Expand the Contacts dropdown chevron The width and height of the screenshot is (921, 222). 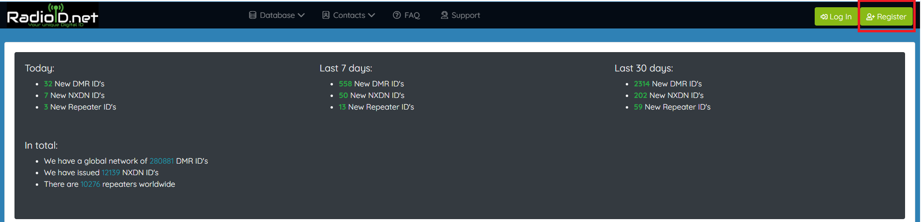371,15
